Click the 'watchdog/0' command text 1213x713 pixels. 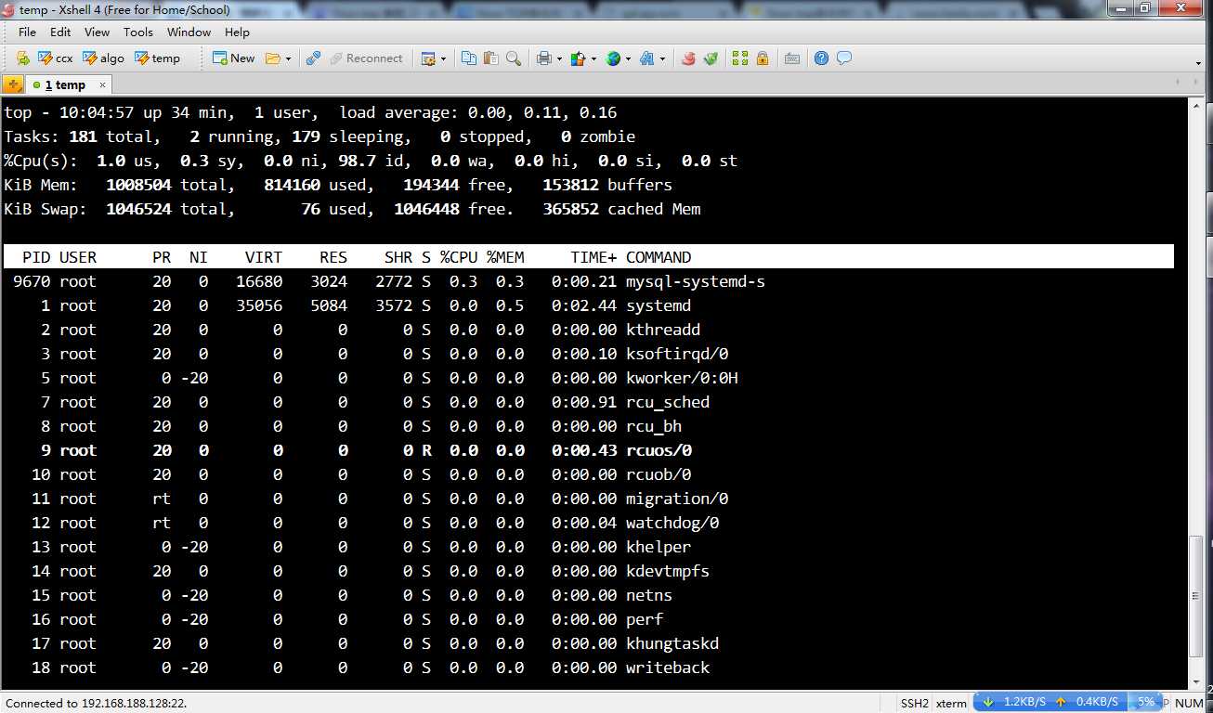coord(672,523)
